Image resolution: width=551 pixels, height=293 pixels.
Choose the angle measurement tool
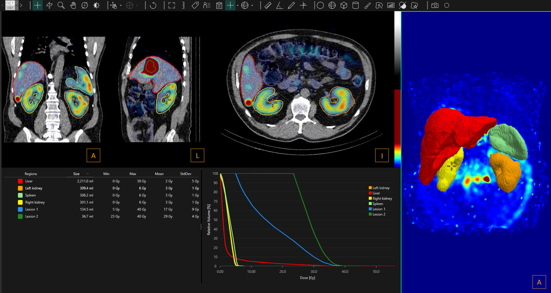280,6
